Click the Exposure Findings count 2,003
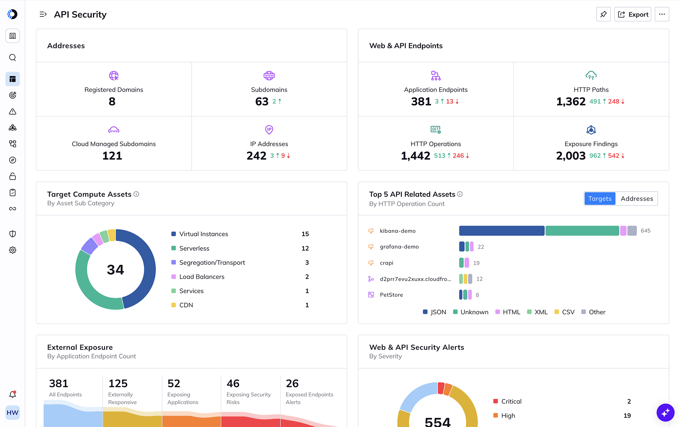680x427 pixels. tap(571, 156)
